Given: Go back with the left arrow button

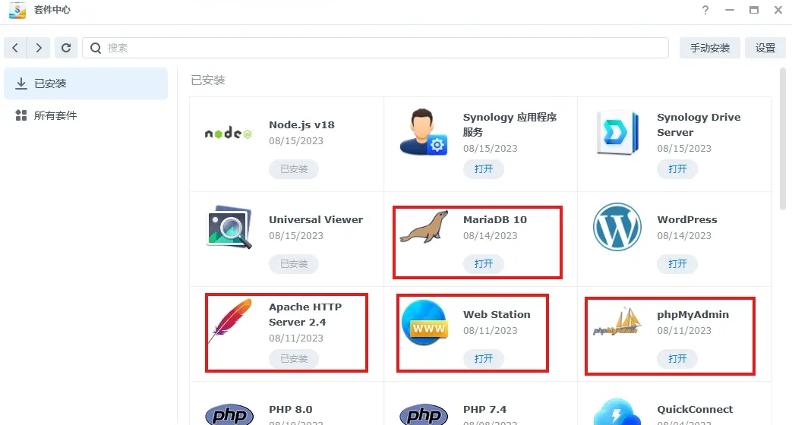Looking at the screenshot, I should point(15,48).
